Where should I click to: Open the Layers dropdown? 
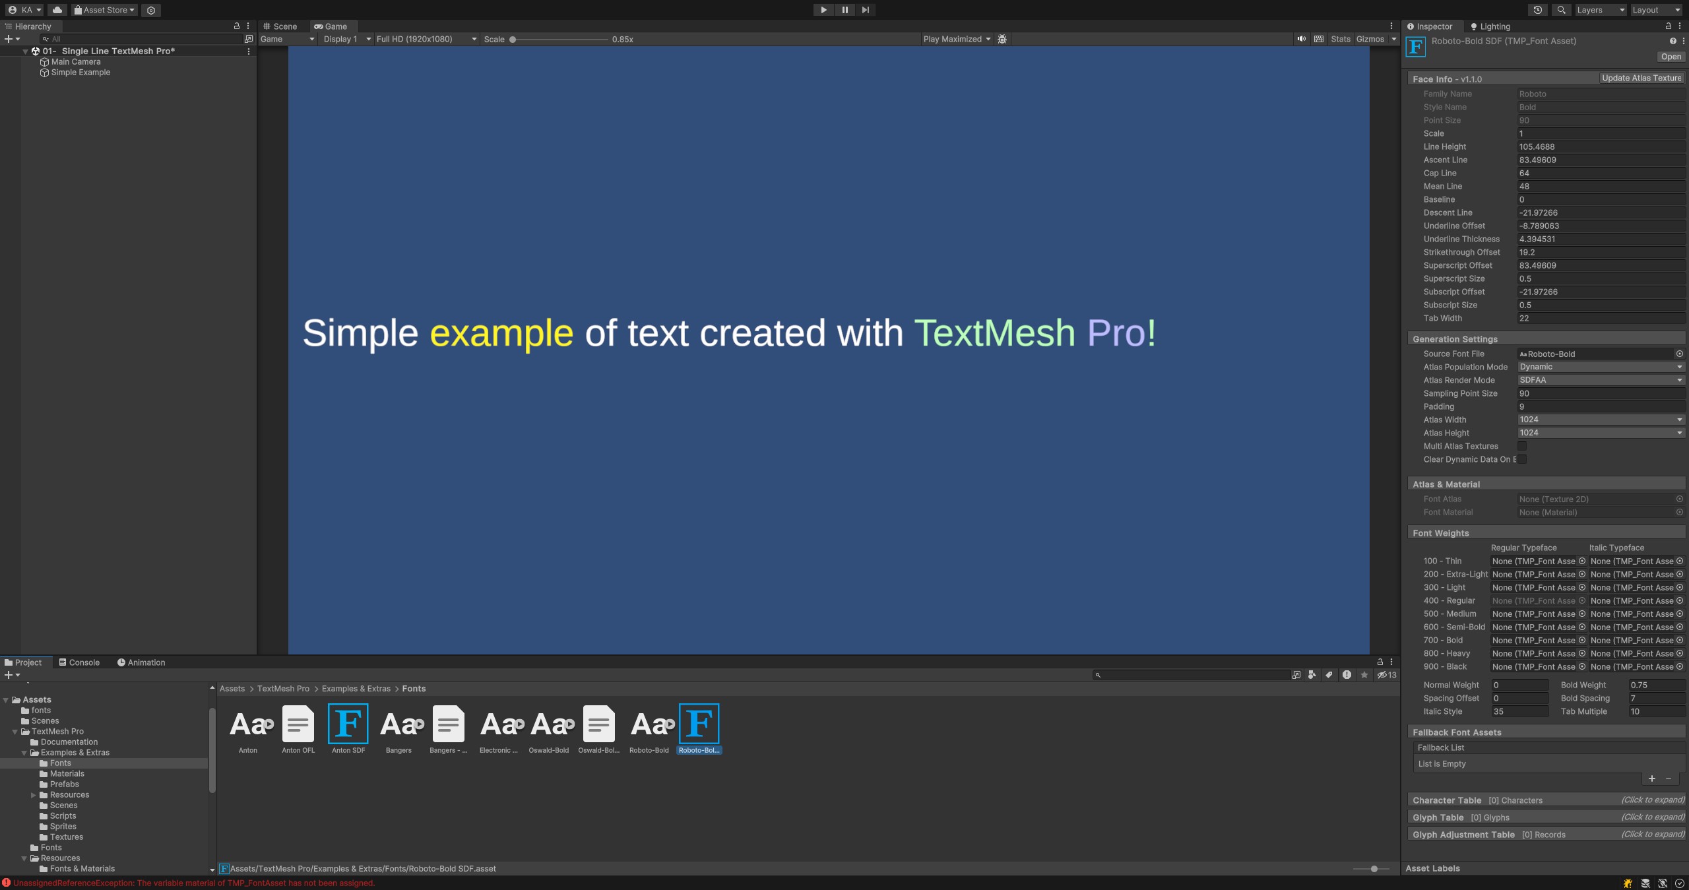(x=1599, y=9)
